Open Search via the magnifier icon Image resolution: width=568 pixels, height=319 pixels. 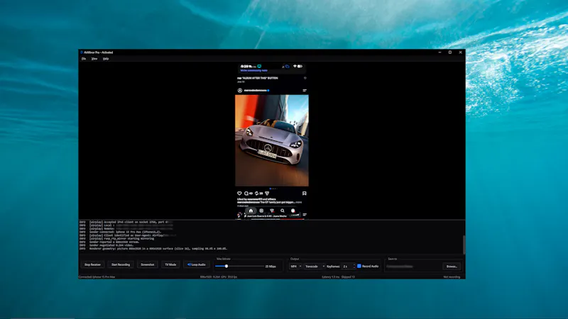click(282, 211)
